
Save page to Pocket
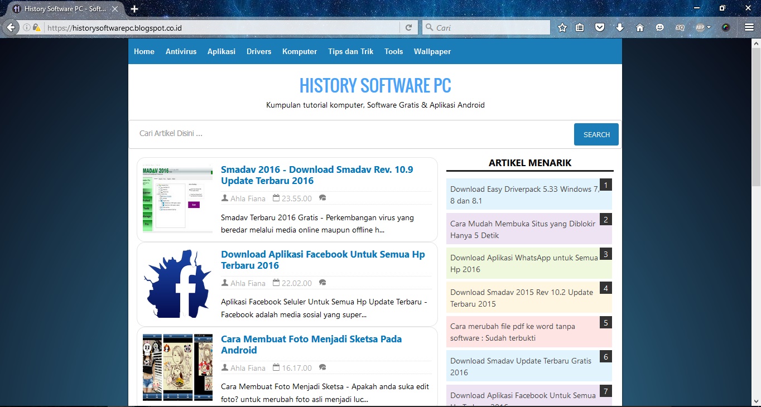pos(600,27)
